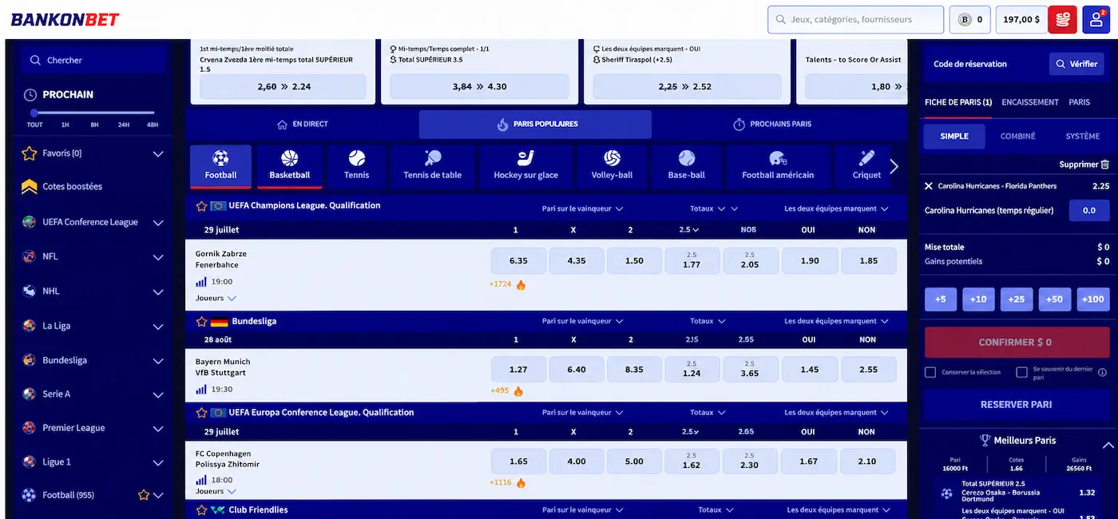Viewport: 1118px width, 519px height.
Task: Expand the NFL sidebar item
Action: click(158, 257)
